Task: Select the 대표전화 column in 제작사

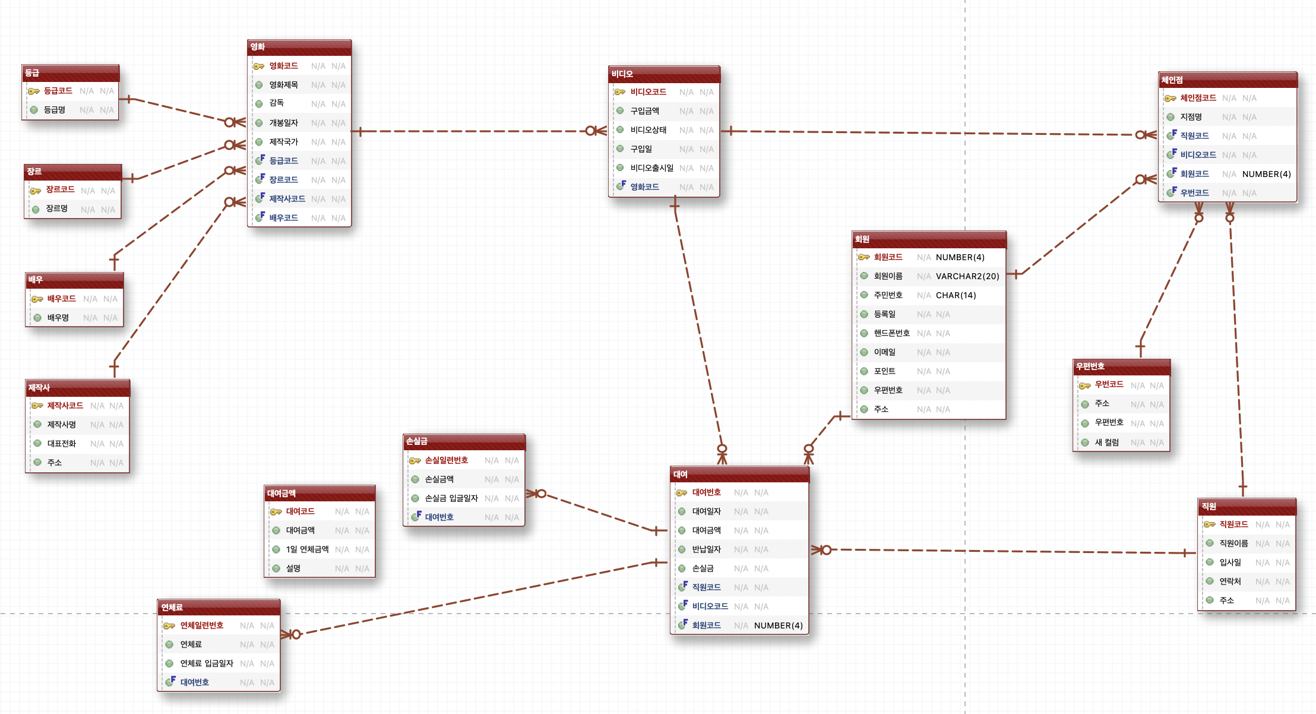Action: coord(62,444)
